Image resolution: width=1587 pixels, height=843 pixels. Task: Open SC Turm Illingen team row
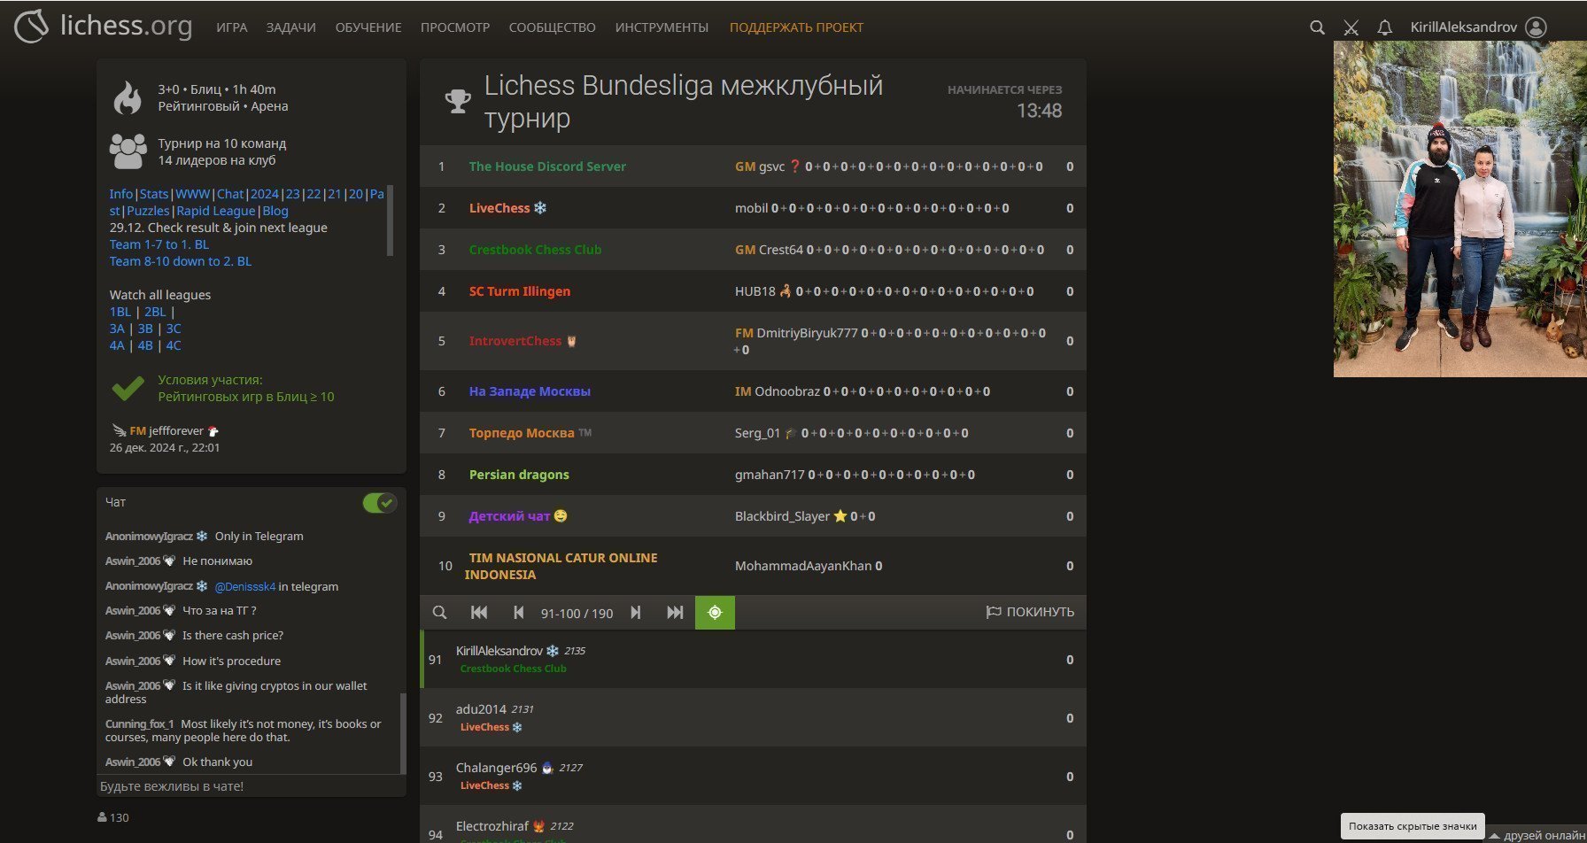pos(753,291)
